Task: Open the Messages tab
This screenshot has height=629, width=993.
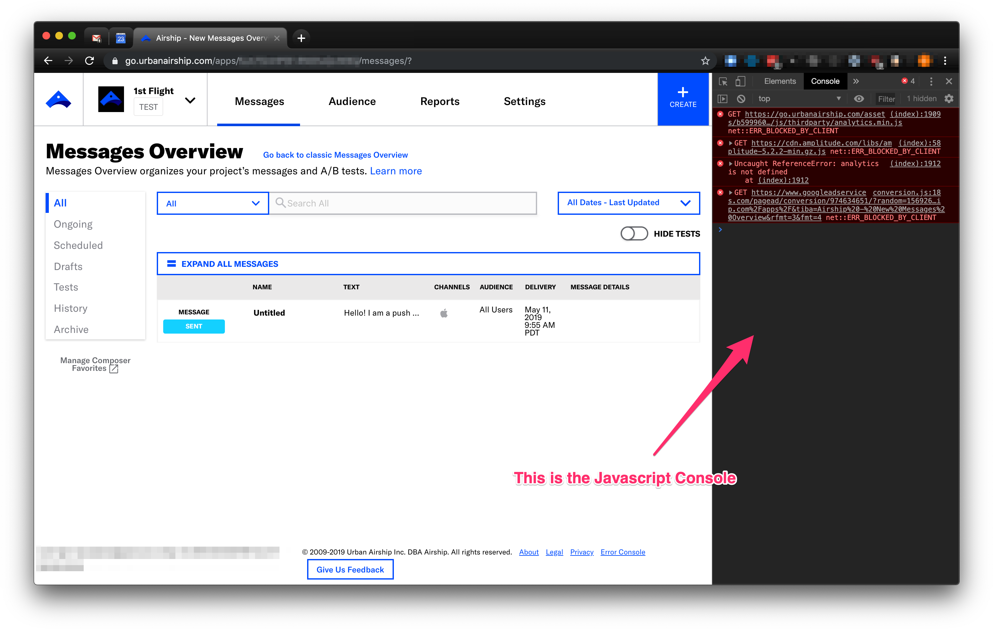Action: (x=259, y=101)
